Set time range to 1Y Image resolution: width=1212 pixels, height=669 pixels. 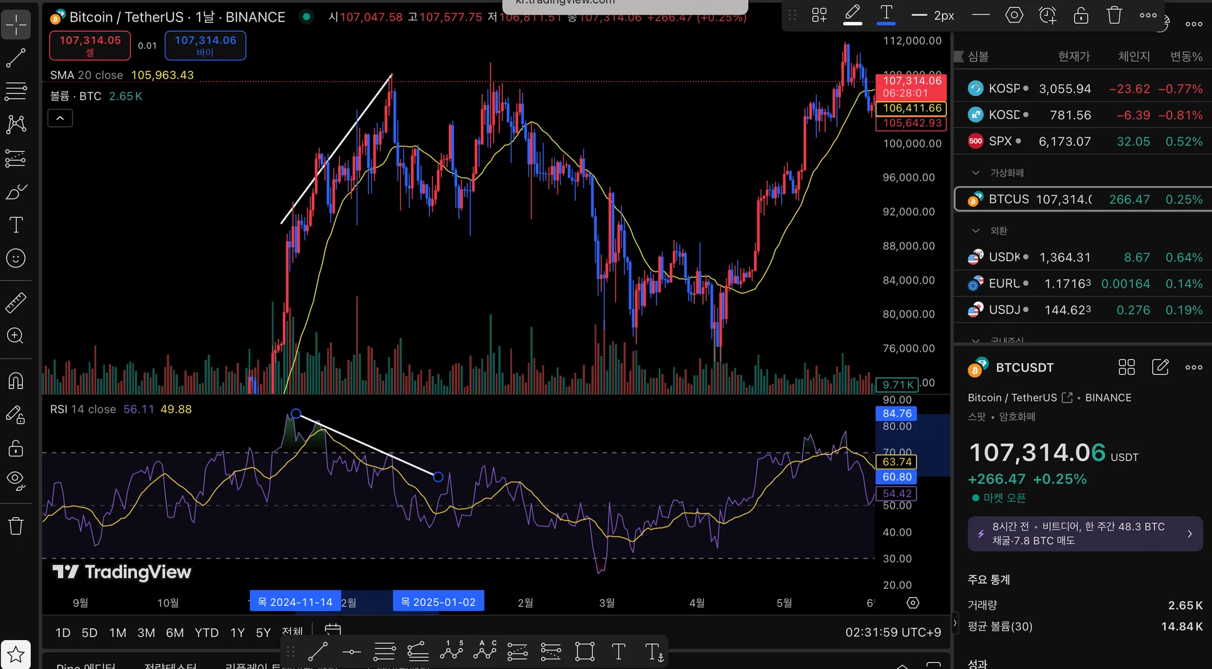(x=237, y=632)
